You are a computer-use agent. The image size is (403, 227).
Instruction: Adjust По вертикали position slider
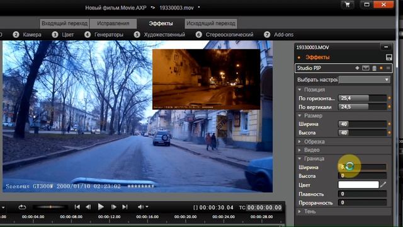(363, 107)
